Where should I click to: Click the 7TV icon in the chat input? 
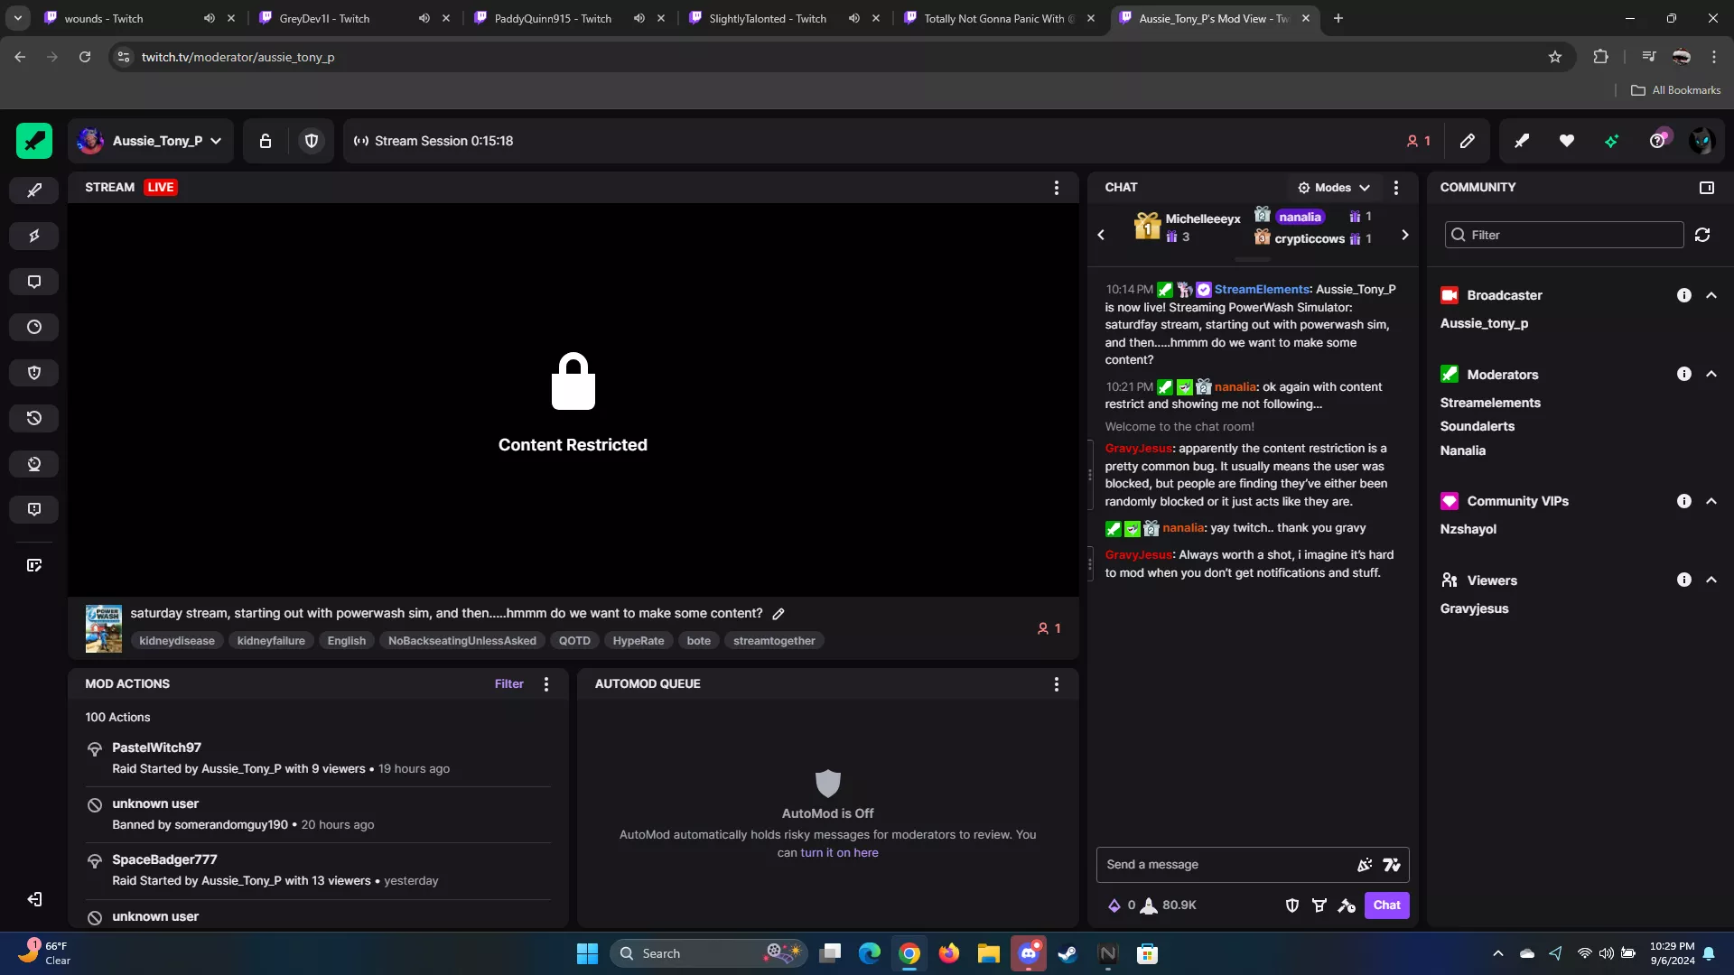point(1392,865)
